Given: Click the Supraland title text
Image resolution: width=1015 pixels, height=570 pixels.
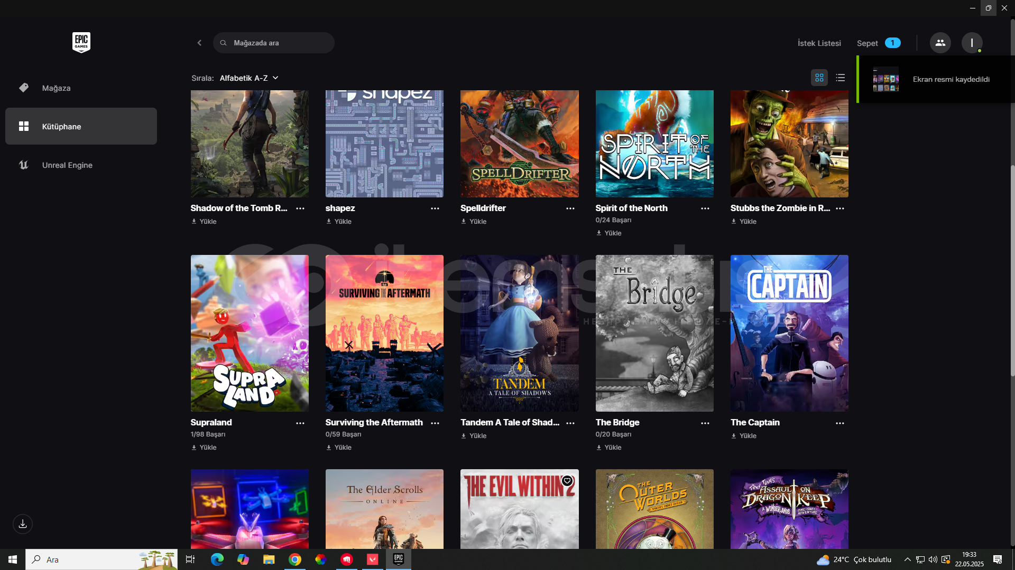Looking at the screenshot, I should [211, 423].
